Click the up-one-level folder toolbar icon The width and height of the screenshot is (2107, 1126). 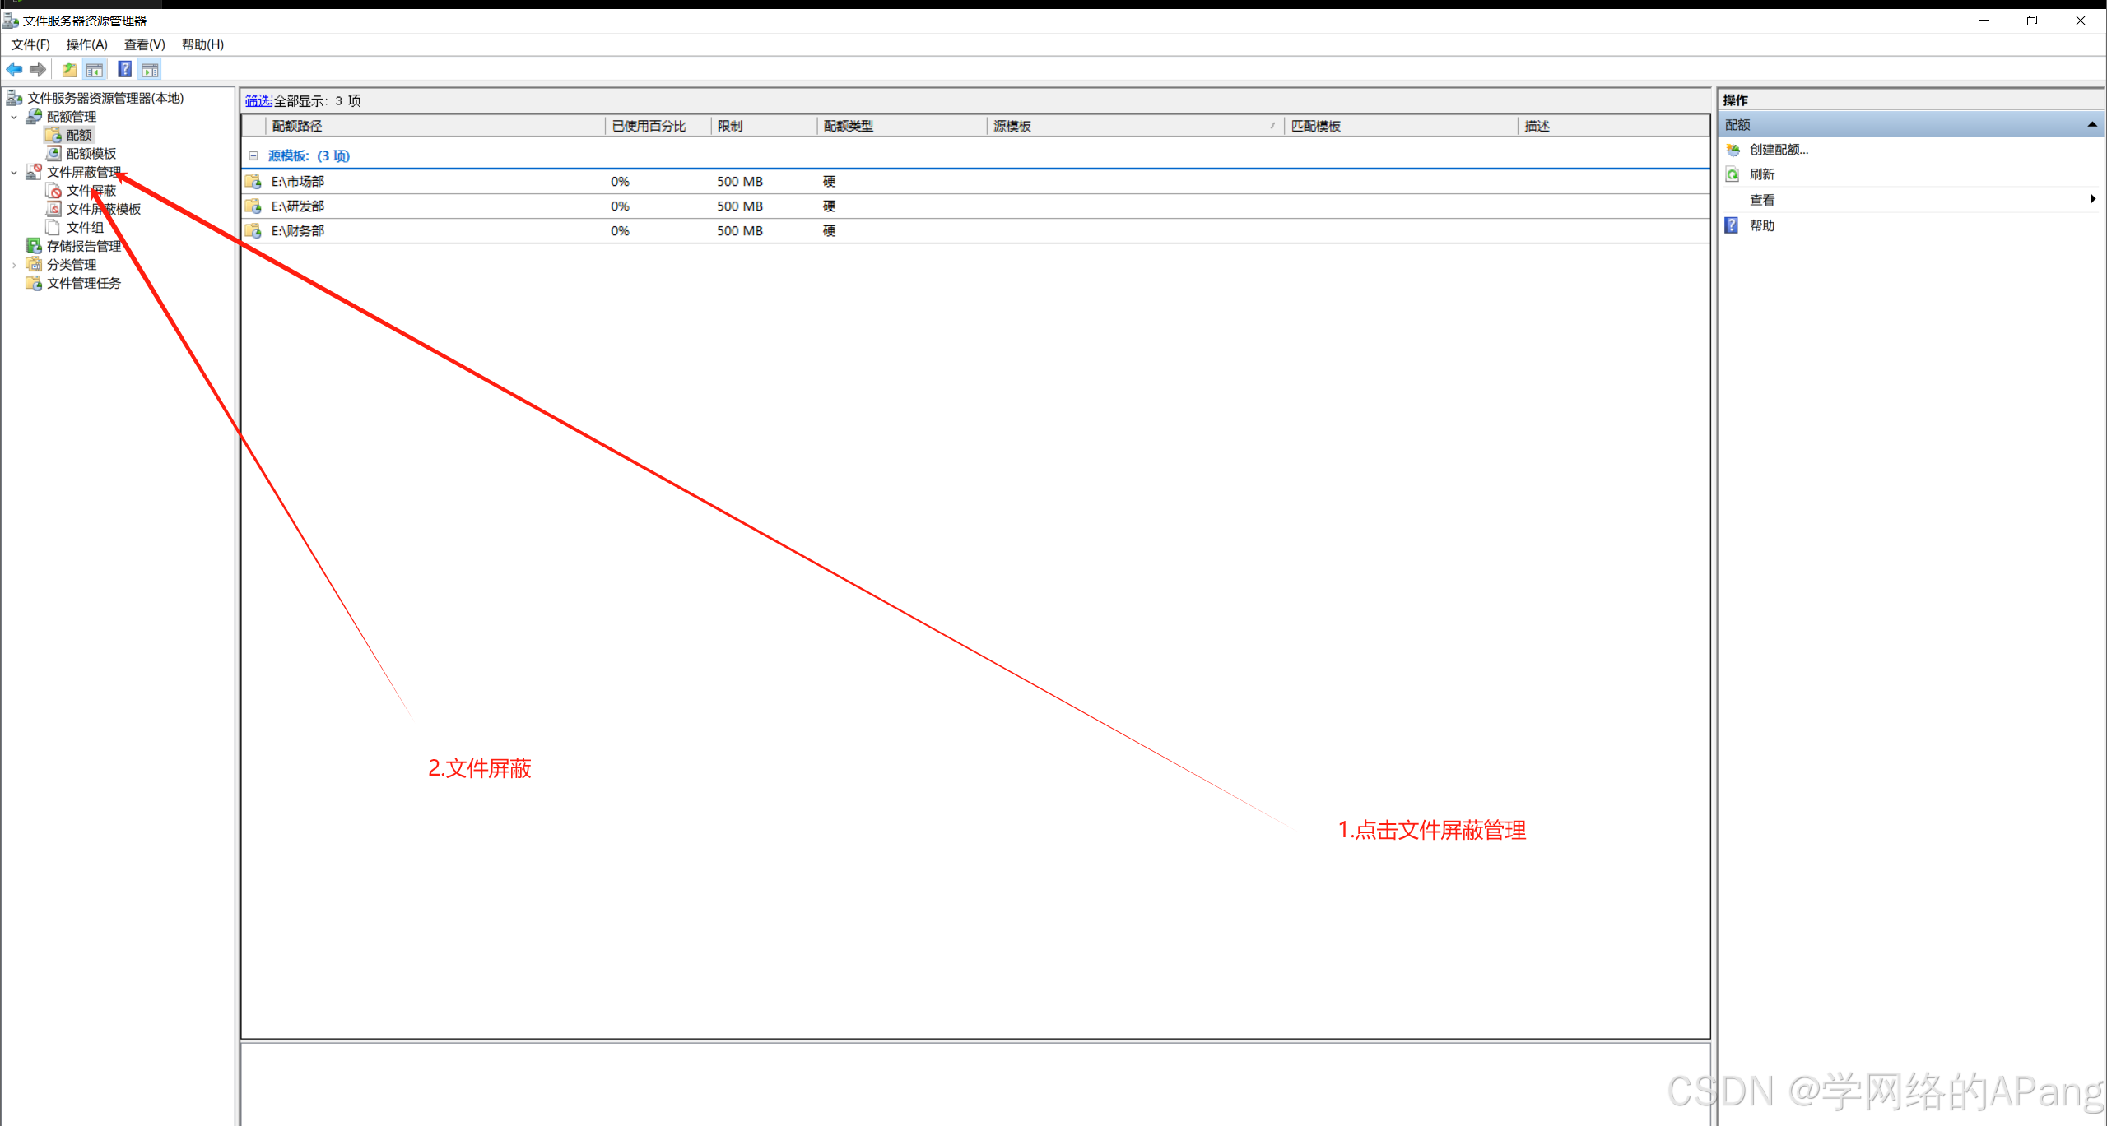coord(70,70)
